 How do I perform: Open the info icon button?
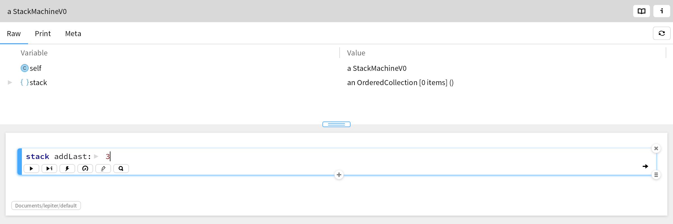662,11
